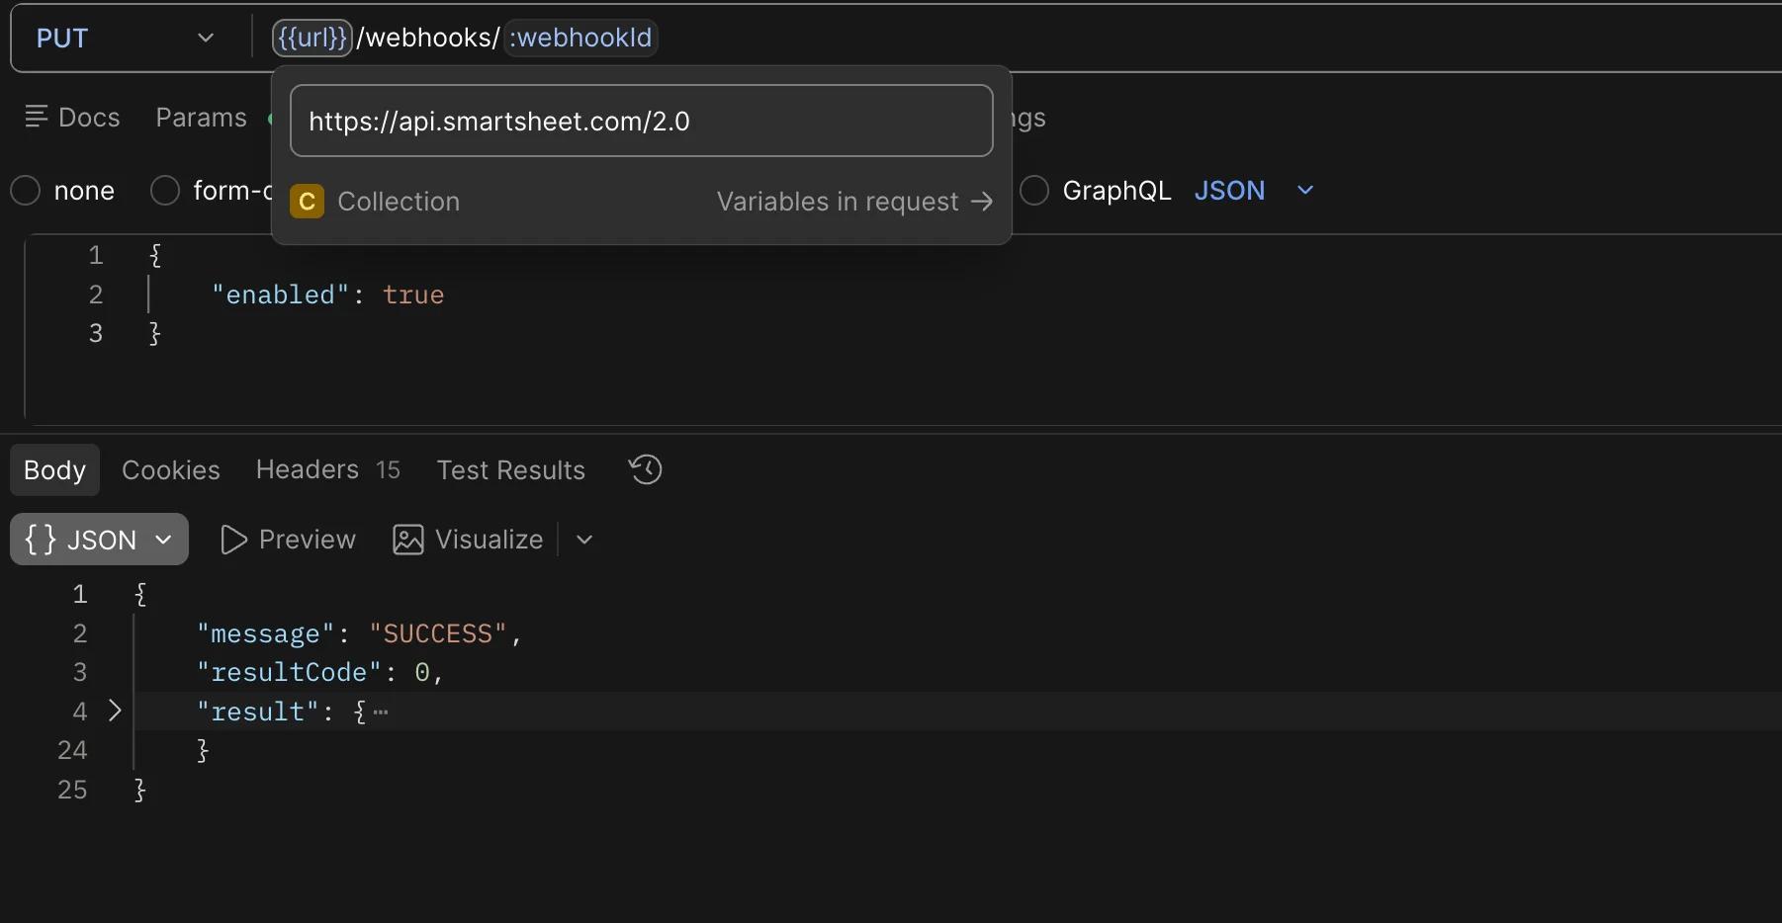Click the "enabled" key in request body
The width and height of the screenshot is (1782, 923).
tap(280, 294)
